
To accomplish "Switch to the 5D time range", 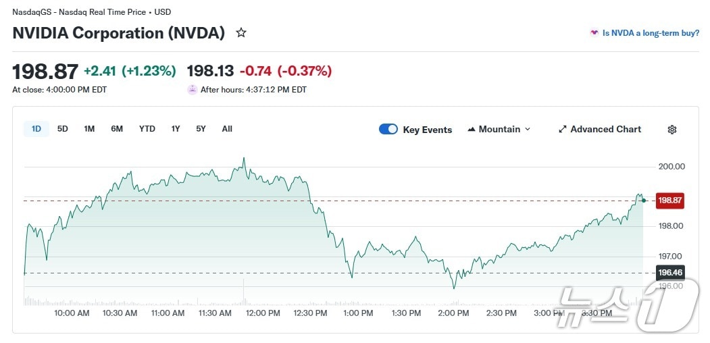I will click(63, 129).
